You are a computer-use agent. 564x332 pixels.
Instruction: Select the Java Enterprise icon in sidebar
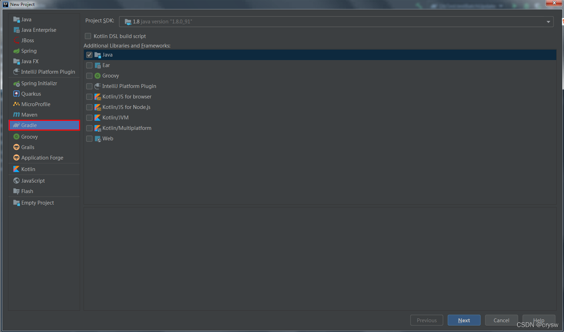[x=16, y=30]
